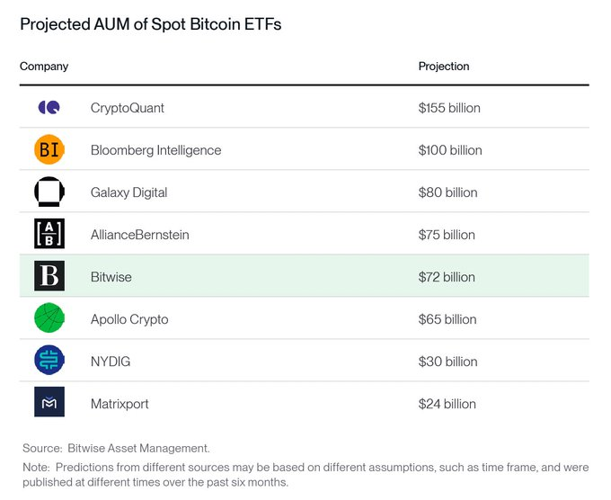Select the Galaxy Digital black logo
The height and width of the screenshot is (500, 611).
[x=49, y=192]
